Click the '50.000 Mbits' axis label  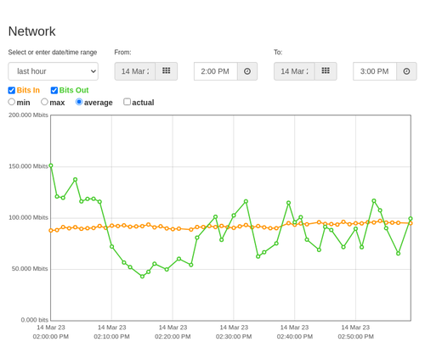tap(30, 269)
